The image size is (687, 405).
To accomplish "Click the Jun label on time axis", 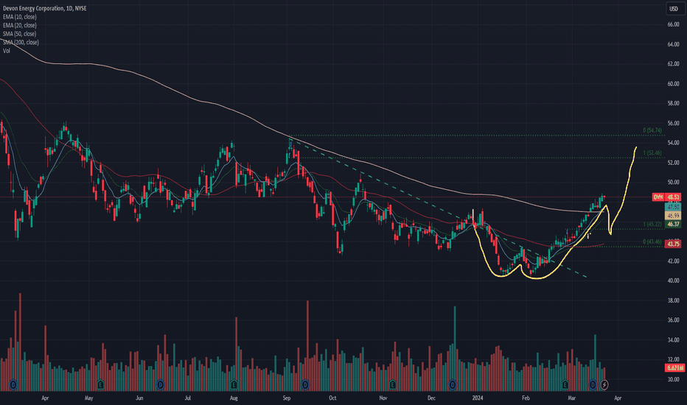I will point(139,398).
